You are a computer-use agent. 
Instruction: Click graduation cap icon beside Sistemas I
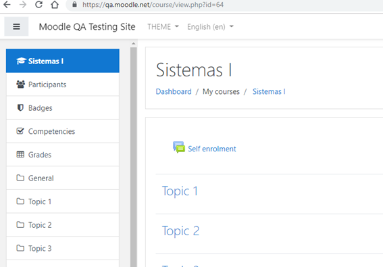[21, 61]
